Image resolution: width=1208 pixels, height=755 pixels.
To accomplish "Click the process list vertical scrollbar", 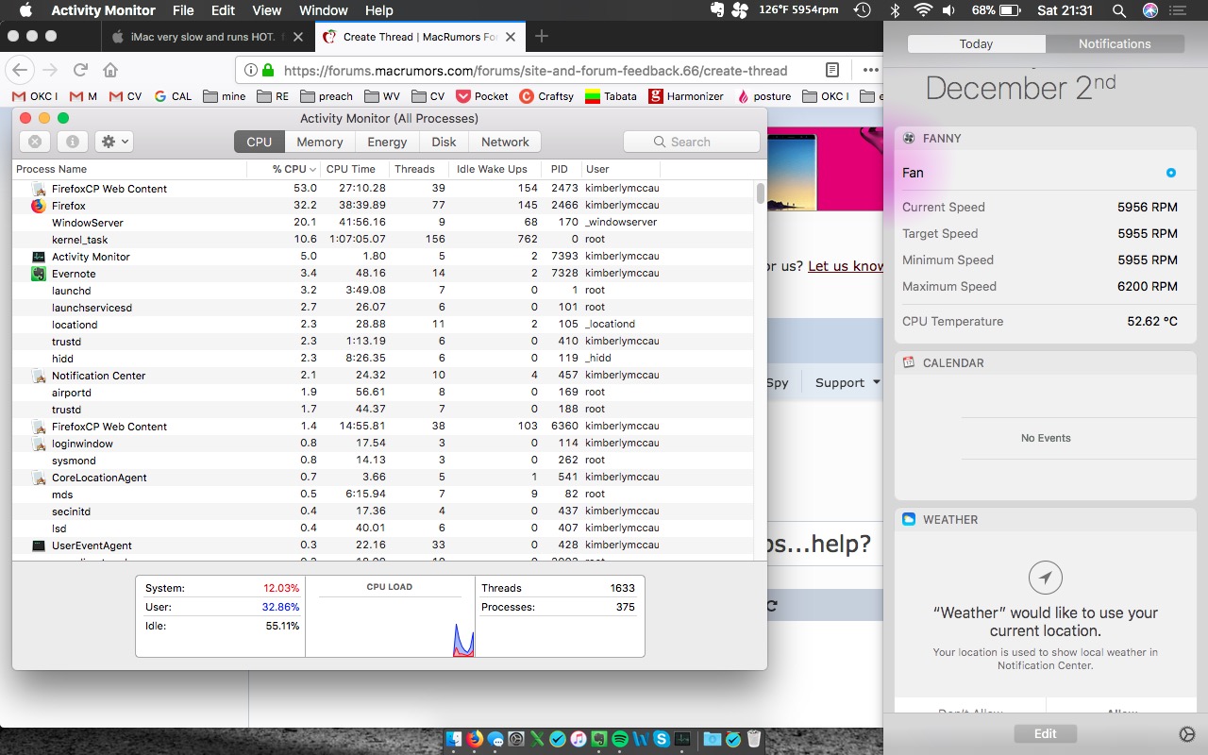I will point(761,193).
